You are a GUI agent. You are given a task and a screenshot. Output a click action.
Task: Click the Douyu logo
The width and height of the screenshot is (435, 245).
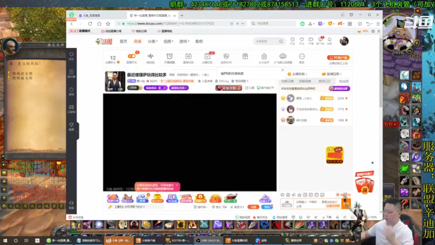pos(104,41)
